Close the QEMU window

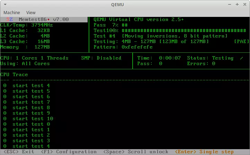245,4
